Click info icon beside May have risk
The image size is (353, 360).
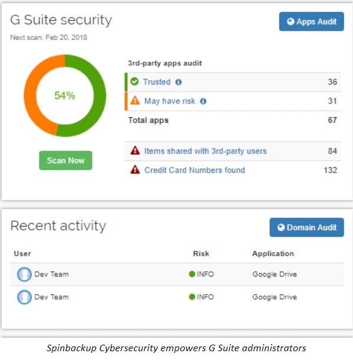[x=203, y=101]
